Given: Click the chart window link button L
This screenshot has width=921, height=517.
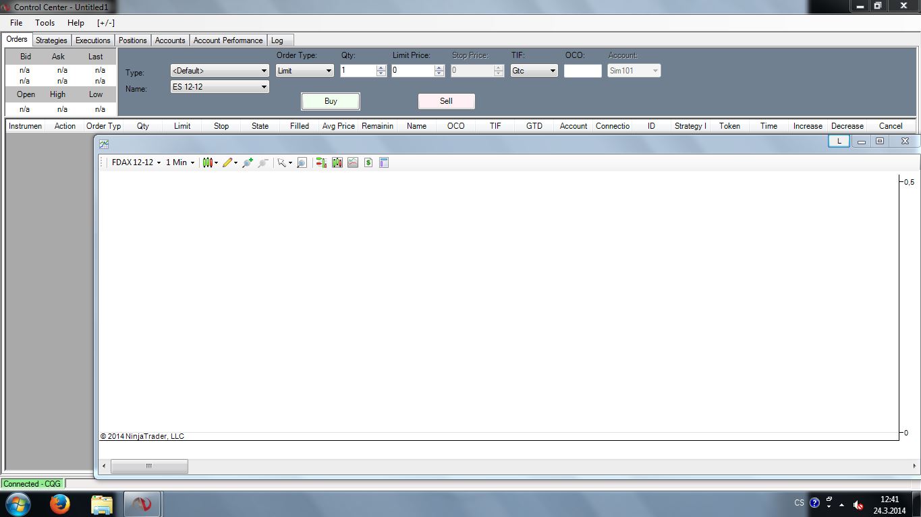Looking at the screenshot, I should [839, 141].
